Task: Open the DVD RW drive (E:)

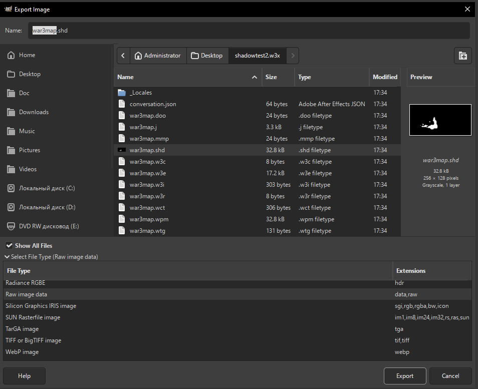Action: 49,226
